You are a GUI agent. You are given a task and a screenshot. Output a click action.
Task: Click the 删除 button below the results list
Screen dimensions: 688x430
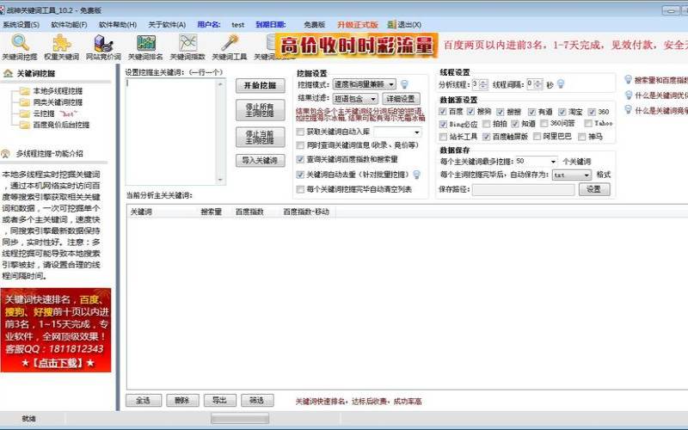[x=182, y=400]
